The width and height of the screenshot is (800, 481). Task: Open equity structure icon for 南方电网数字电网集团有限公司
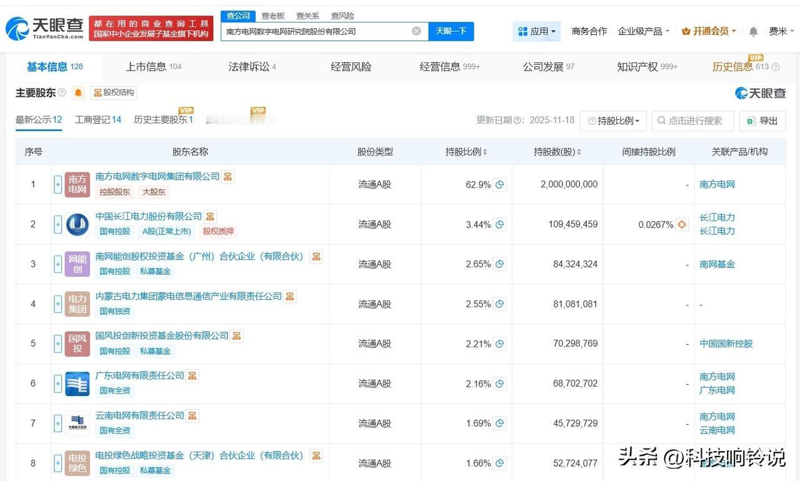coord(228,177)
